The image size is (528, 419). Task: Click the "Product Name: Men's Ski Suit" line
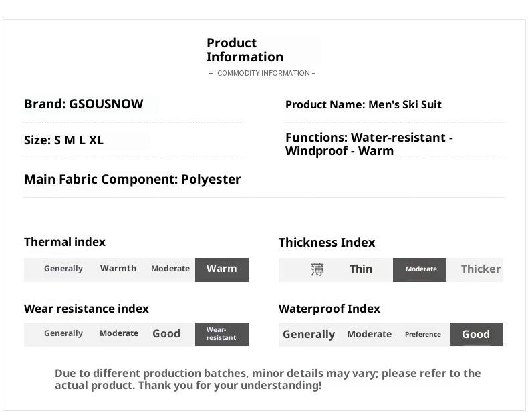pos(363,105)
